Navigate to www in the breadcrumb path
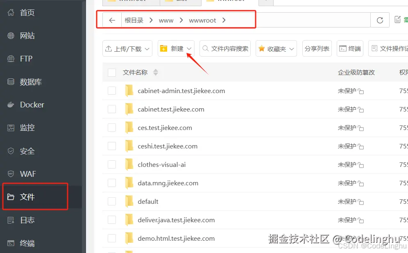This screenshot has height=253, width=408. [166, 20]
